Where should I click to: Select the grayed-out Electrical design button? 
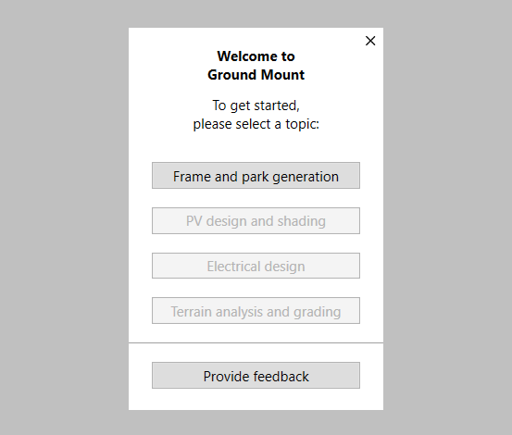click(x=256, y=266)
